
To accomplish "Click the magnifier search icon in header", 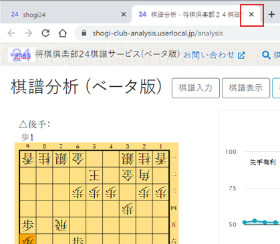I will tap(266, 55).
